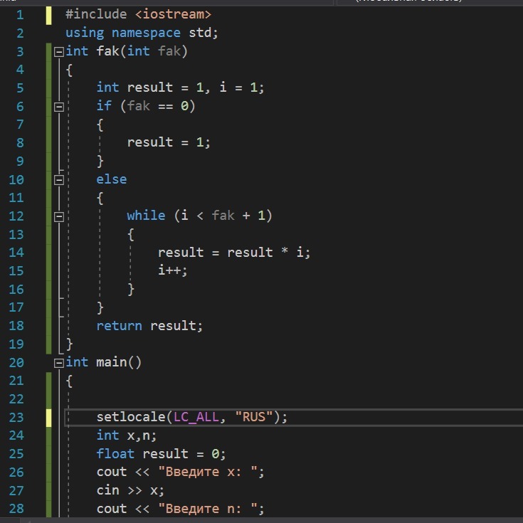Click line number 1 in the gutter
The width and height of the screenshot is (523, 523).
[19, 14]
